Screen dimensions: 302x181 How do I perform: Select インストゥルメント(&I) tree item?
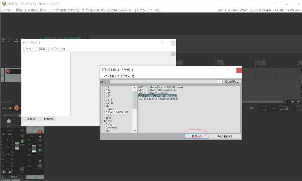pyautogui.click(x=116, y=112)
